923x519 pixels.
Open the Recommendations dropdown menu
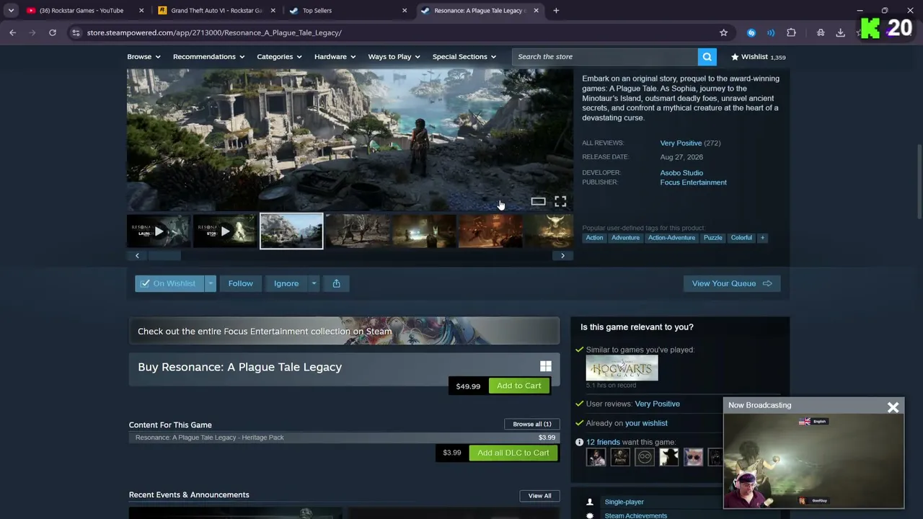click(208, 57)
